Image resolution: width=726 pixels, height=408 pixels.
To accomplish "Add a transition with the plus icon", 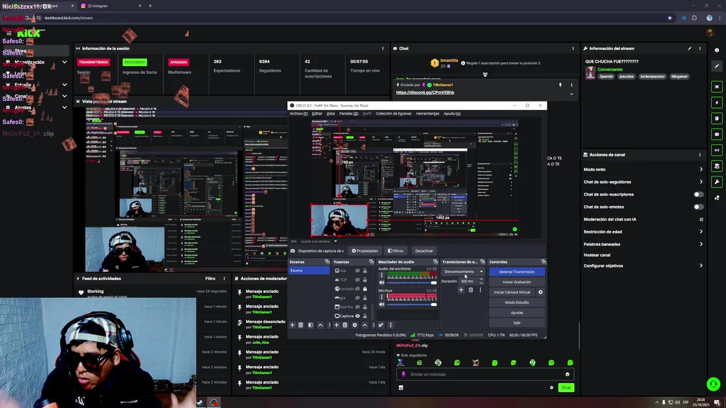I will [x=461, y=290].
